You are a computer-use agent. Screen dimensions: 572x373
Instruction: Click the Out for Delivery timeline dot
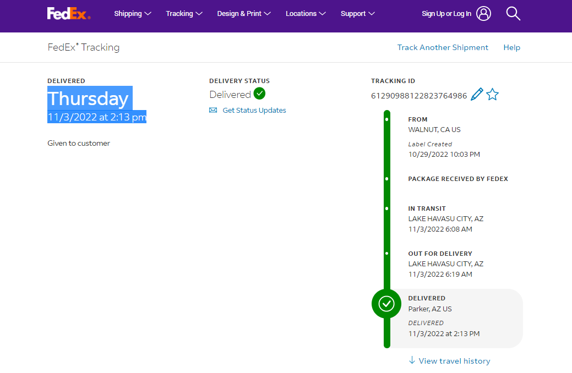pyautogui.click(x=387, y=254)
